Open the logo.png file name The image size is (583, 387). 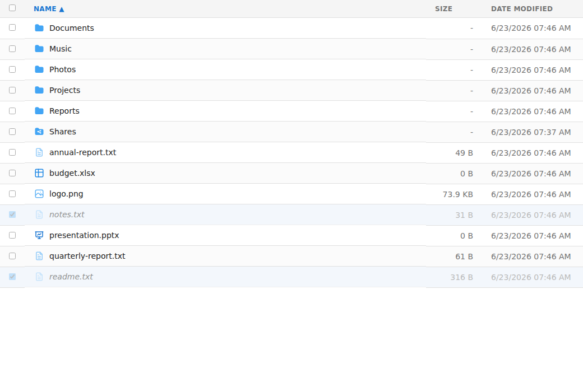pos(66,194)
